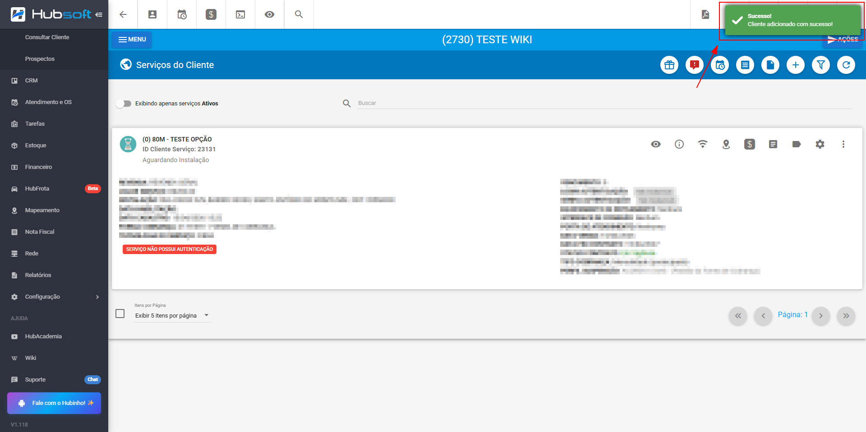Open the map location pin on service
Viewport: 866px width, 432px height.
click(726, 144)
